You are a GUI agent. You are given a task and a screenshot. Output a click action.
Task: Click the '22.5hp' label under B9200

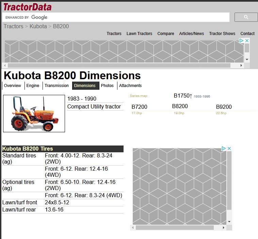221,113
